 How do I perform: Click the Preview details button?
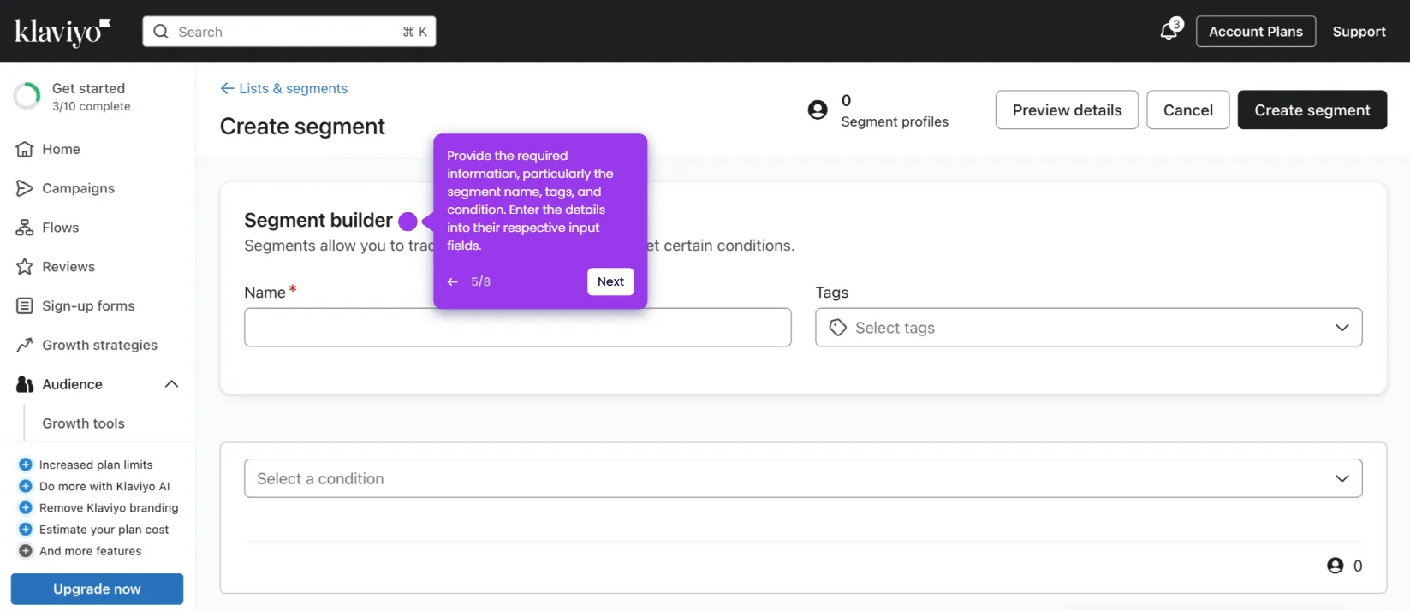point(1067,110)
